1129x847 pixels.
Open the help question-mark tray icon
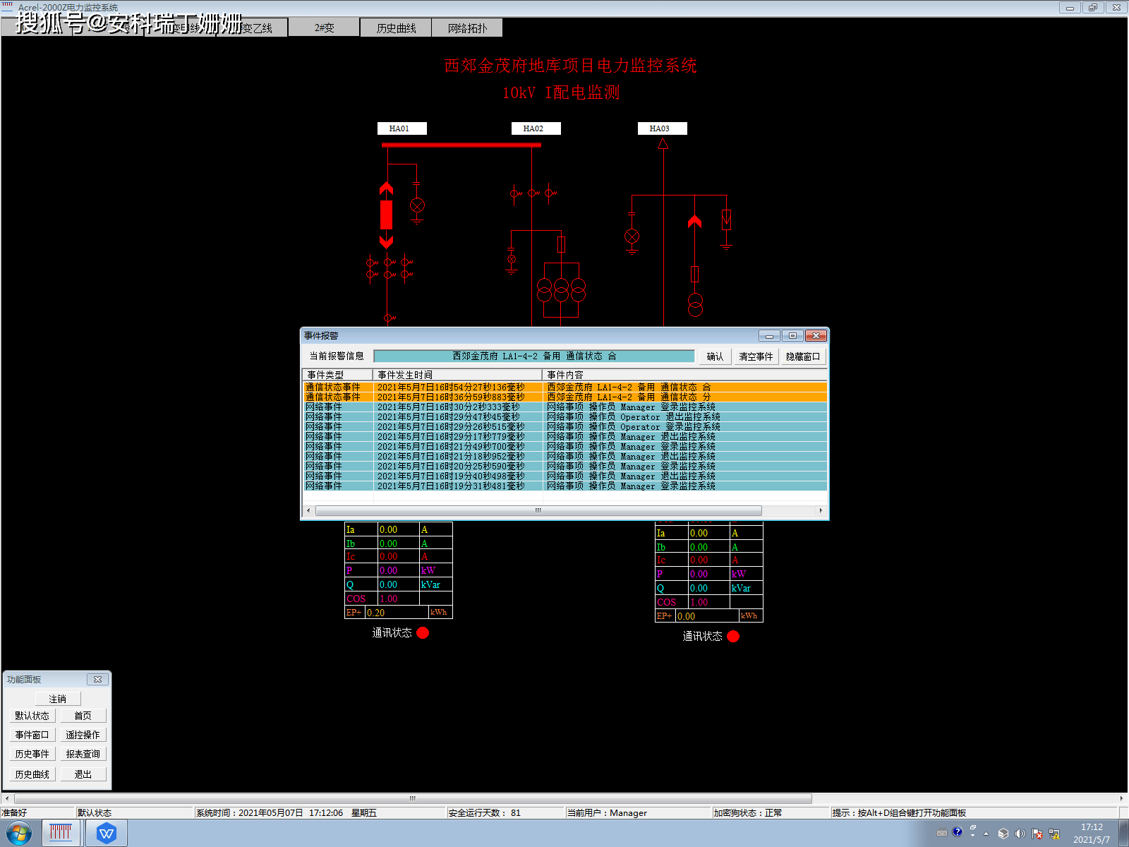[x=957, y=832]
